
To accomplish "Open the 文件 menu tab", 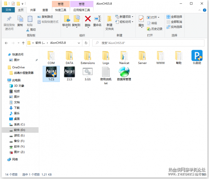I will (8, 10).
